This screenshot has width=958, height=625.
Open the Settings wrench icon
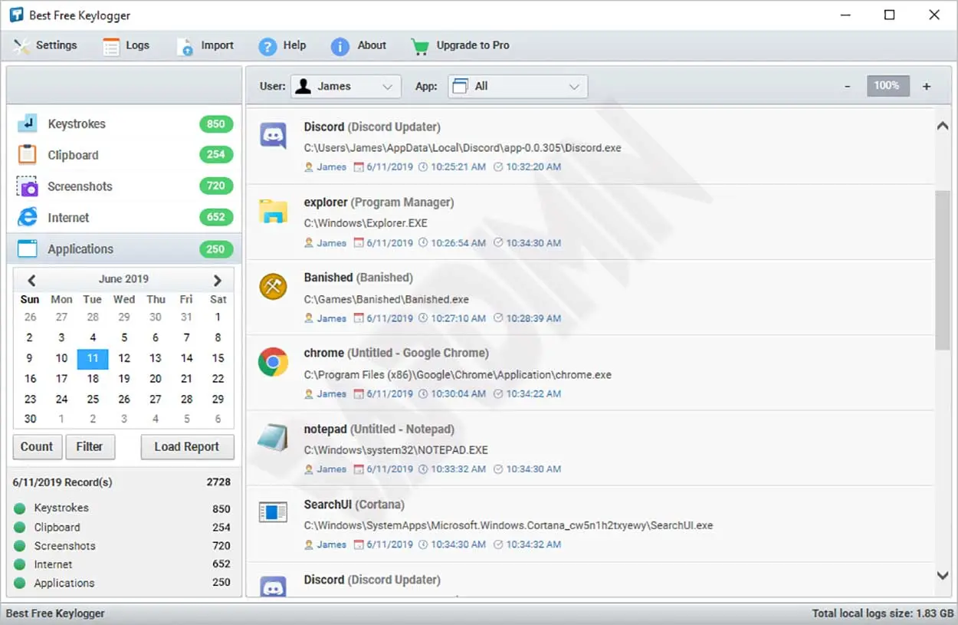coord(21,46)
